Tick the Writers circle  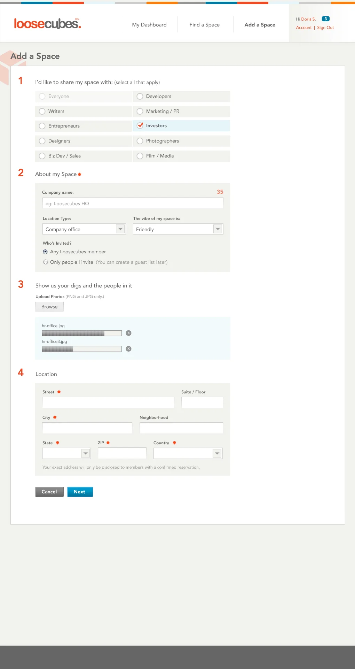(x=42, y=111)
